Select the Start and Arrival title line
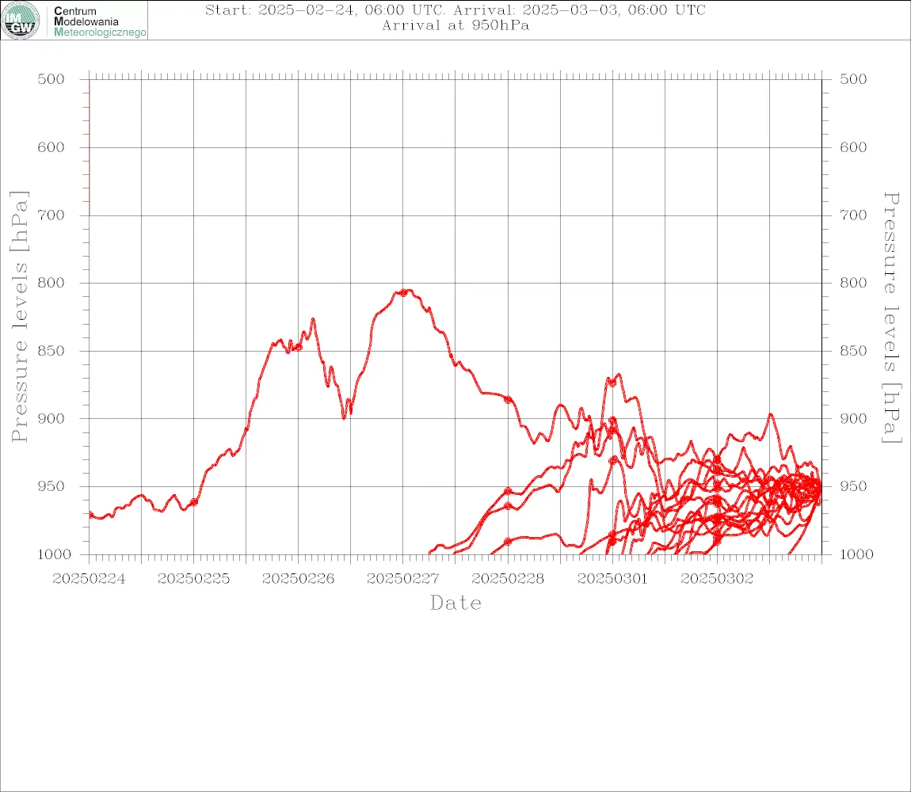 455,10
